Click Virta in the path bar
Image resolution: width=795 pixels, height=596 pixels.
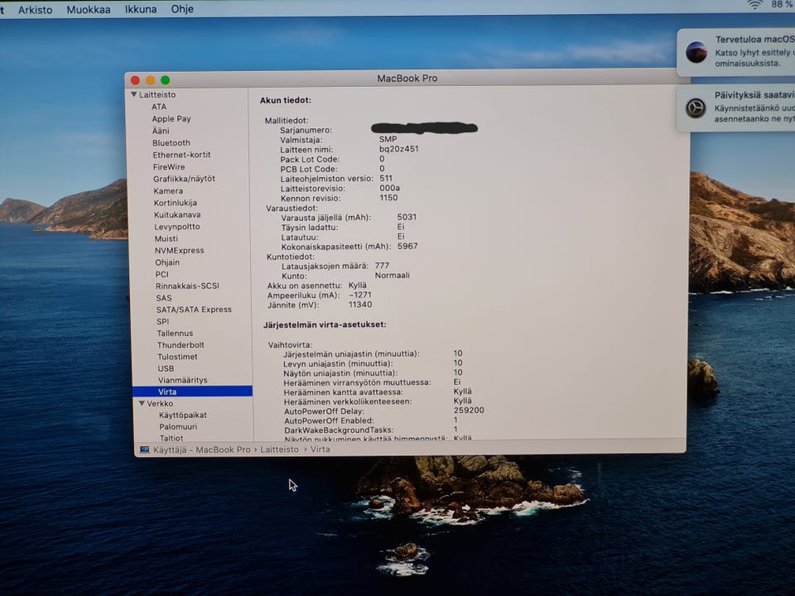pos(320,449)
